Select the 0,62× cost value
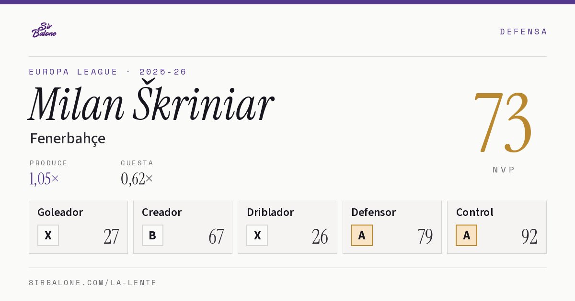The image size is (575, 301). (x=137, y=179)
